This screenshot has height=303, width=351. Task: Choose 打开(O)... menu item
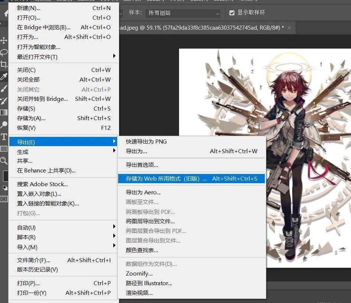[x=64, y=18]
